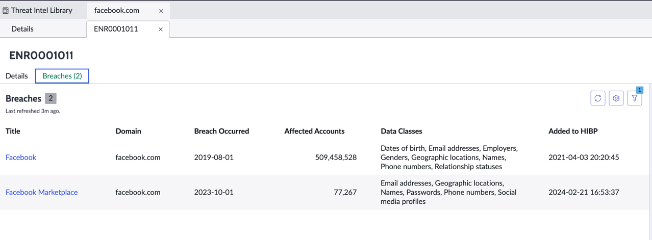Close the facebook.com tab
The width and height of the screenshot is (652, 240).
161,11
